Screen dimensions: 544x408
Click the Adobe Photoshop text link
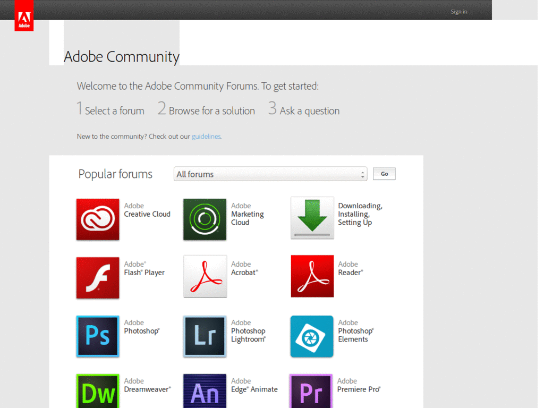(x=142, y=327)
